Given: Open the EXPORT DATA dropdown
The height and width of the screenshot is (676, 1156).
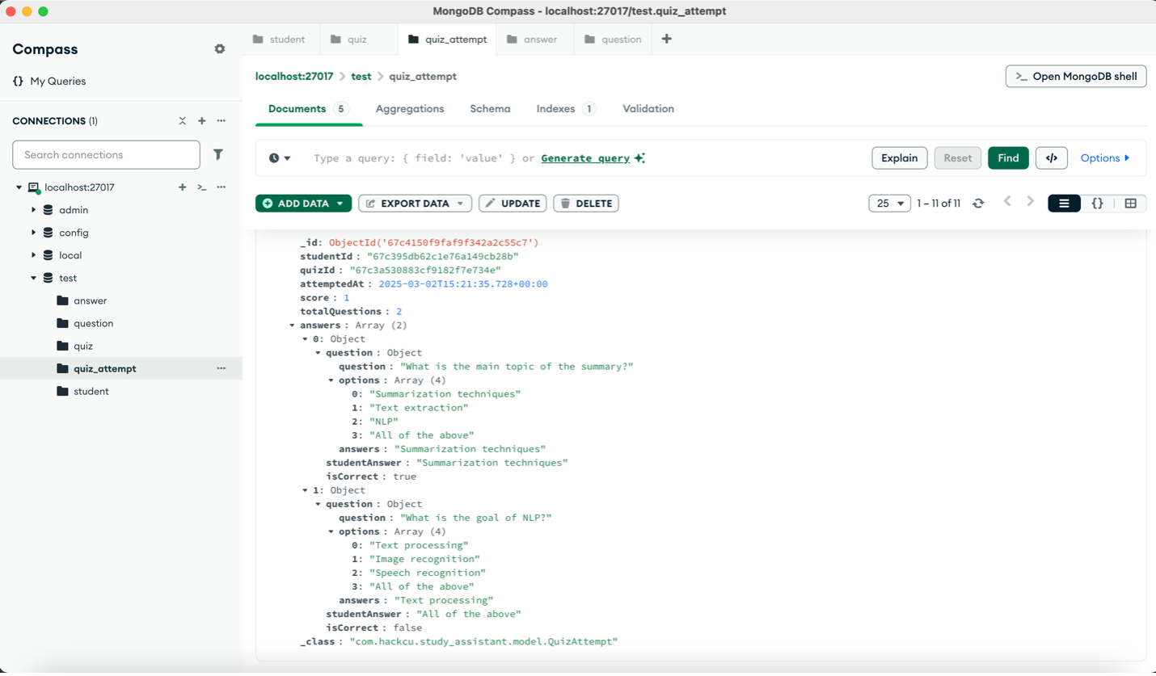Looking at the screenshot, I should coord(416,204).
